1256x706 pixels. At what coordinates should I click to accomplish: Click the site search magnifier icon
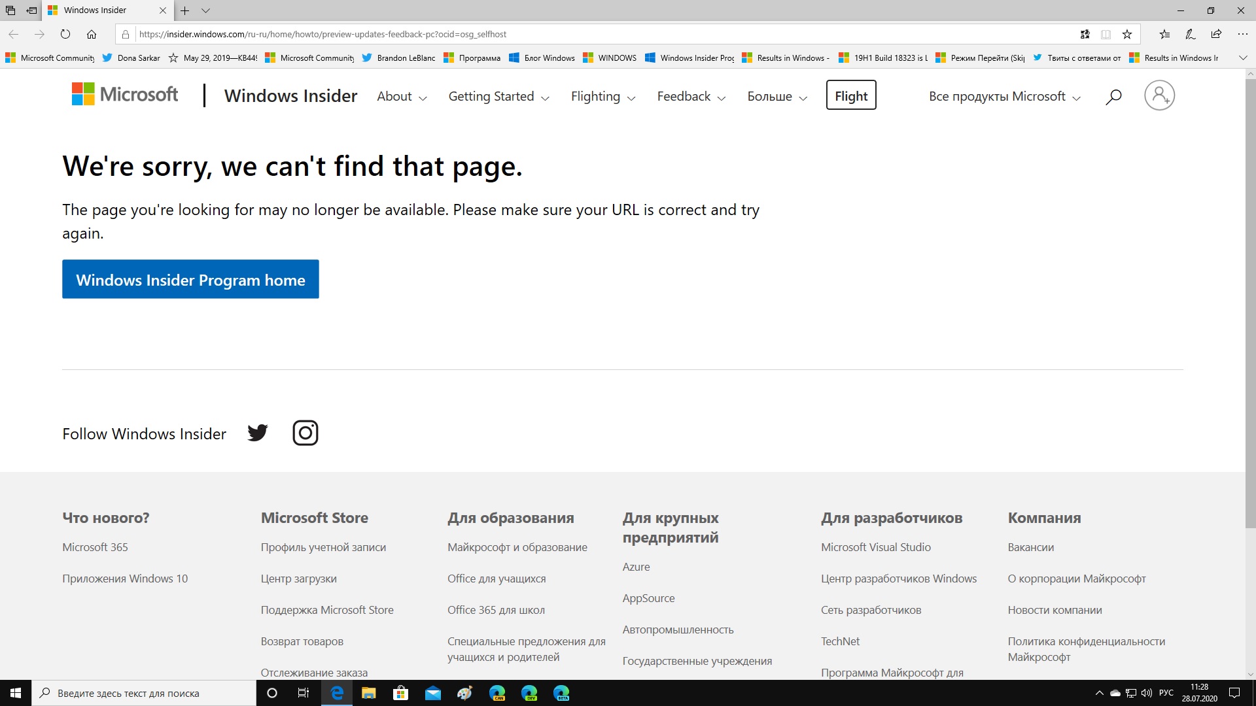tap(1113, 96)
